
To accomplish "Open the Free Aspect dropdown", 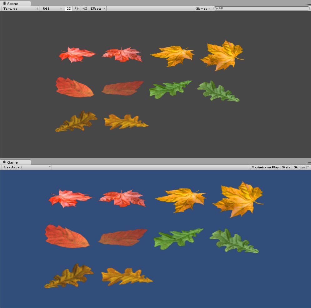I will pyautogui.click(x=26, y=167).
